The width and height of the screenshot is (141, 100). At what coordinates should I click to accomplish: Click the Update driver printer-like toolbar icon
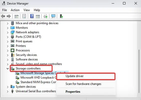pos(46,16)
